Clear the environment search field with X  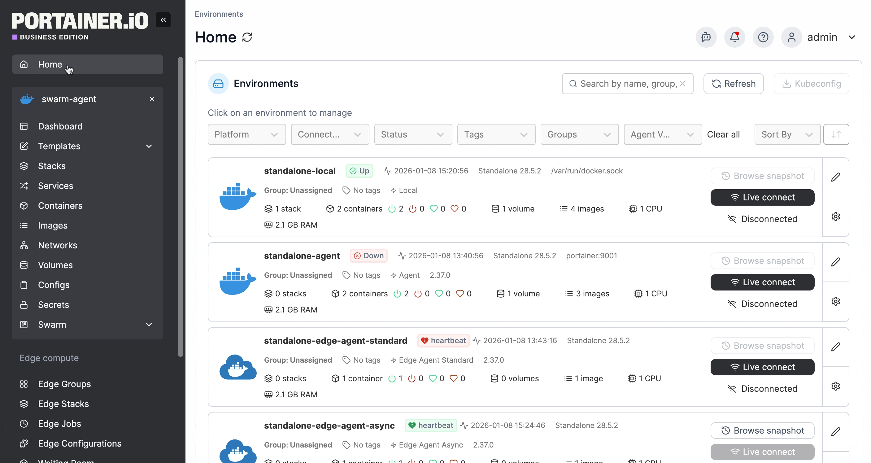[x=682, y=84]
